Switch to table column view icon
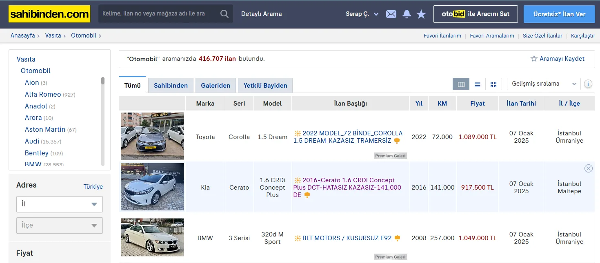 [x=461, y=84]
